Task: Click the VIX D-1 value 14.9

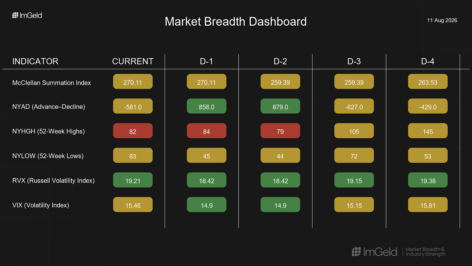Action: (206, 205)
